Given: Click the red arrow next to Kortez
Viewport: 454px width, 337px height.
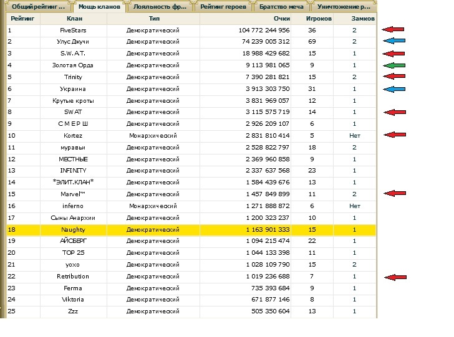Looking at the screenshot, I should coord(393,135).
